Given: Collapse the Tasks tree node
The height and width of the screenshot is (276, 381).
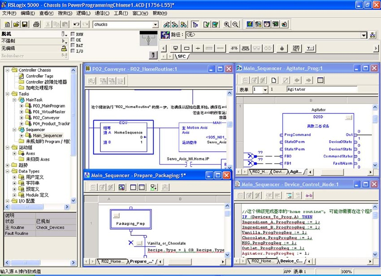Looking at the screenshot, I should click(8, 94).
